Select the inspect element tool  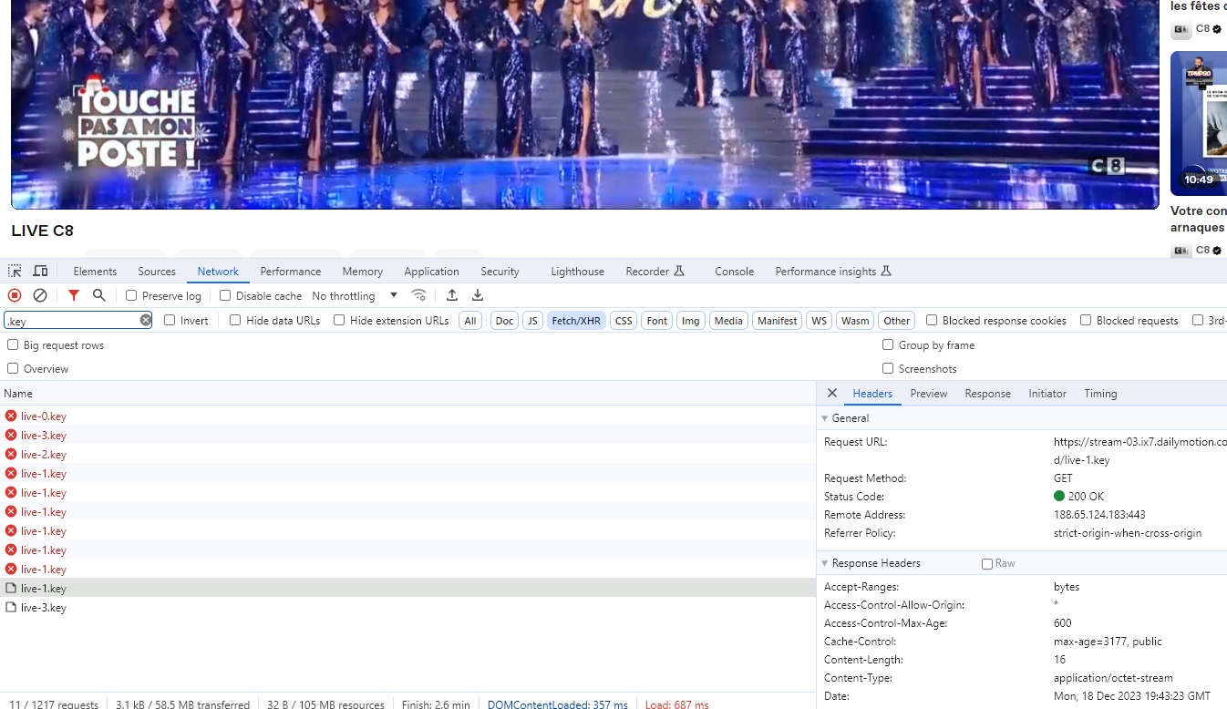(x=15, y=271)
